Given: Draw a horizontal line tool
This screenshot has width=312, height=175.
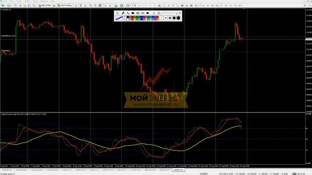Looking at the screenshot, I should click(150, 5).
